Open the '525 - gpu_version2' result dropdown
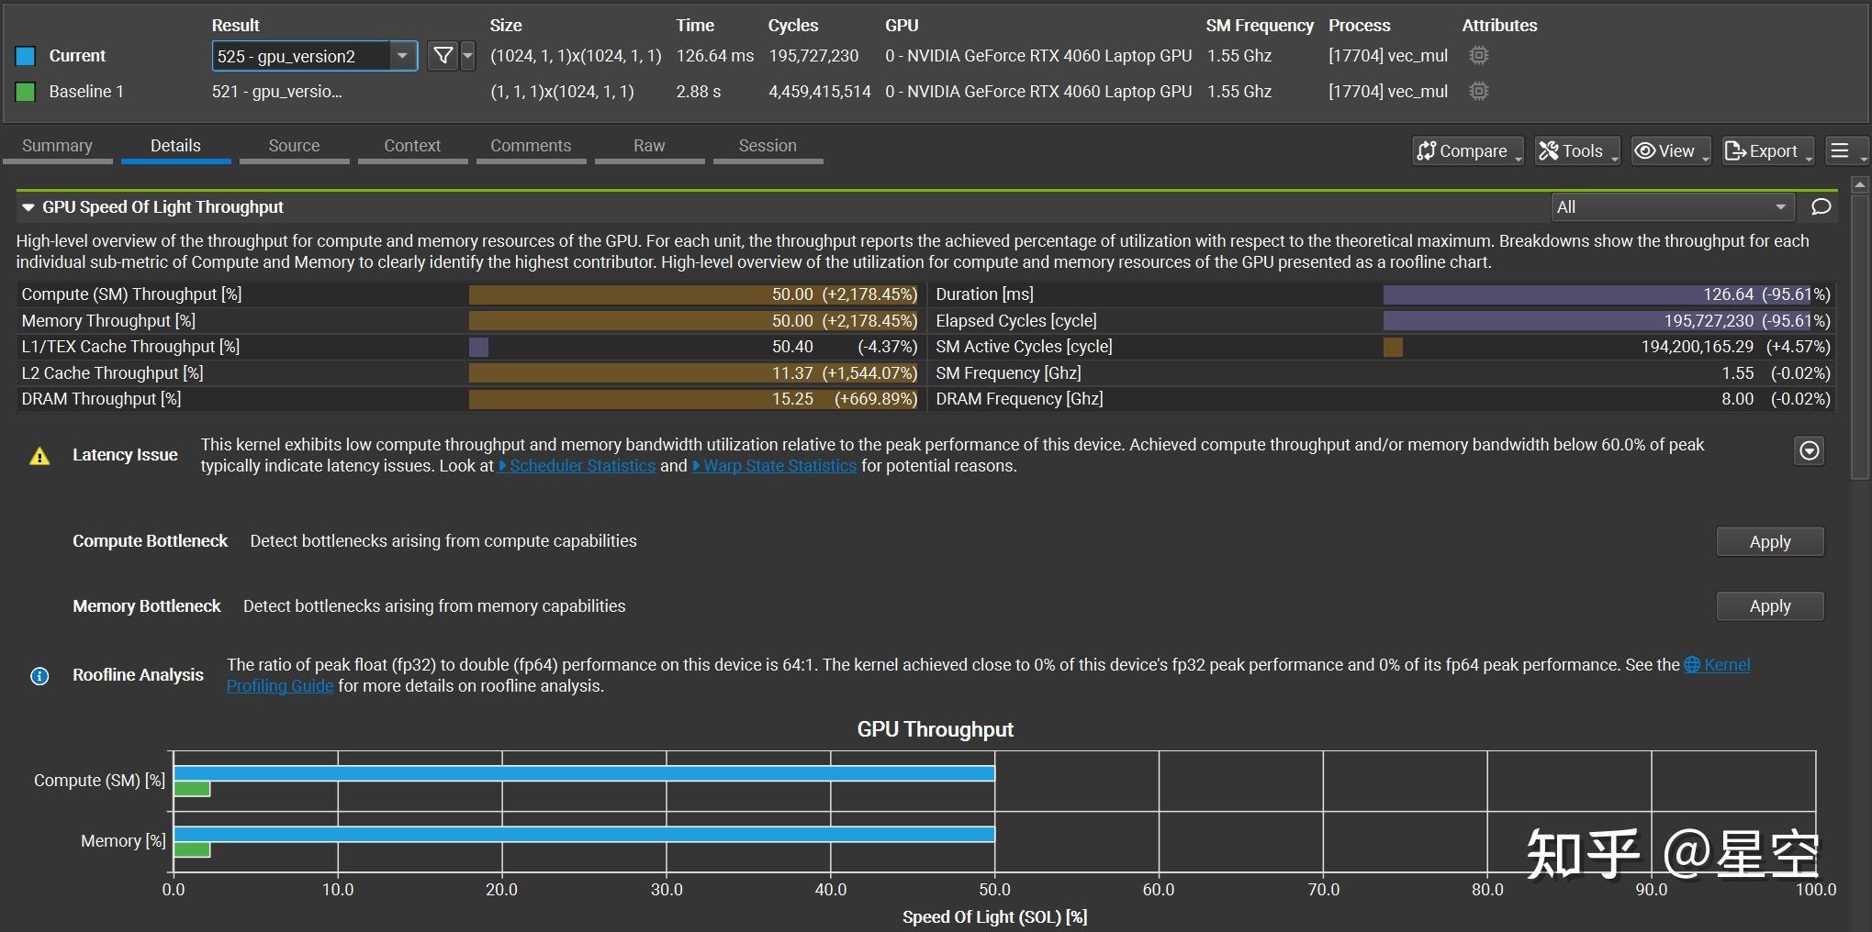The width and height of the screenshot is (1872, 932). coord(402,56)
